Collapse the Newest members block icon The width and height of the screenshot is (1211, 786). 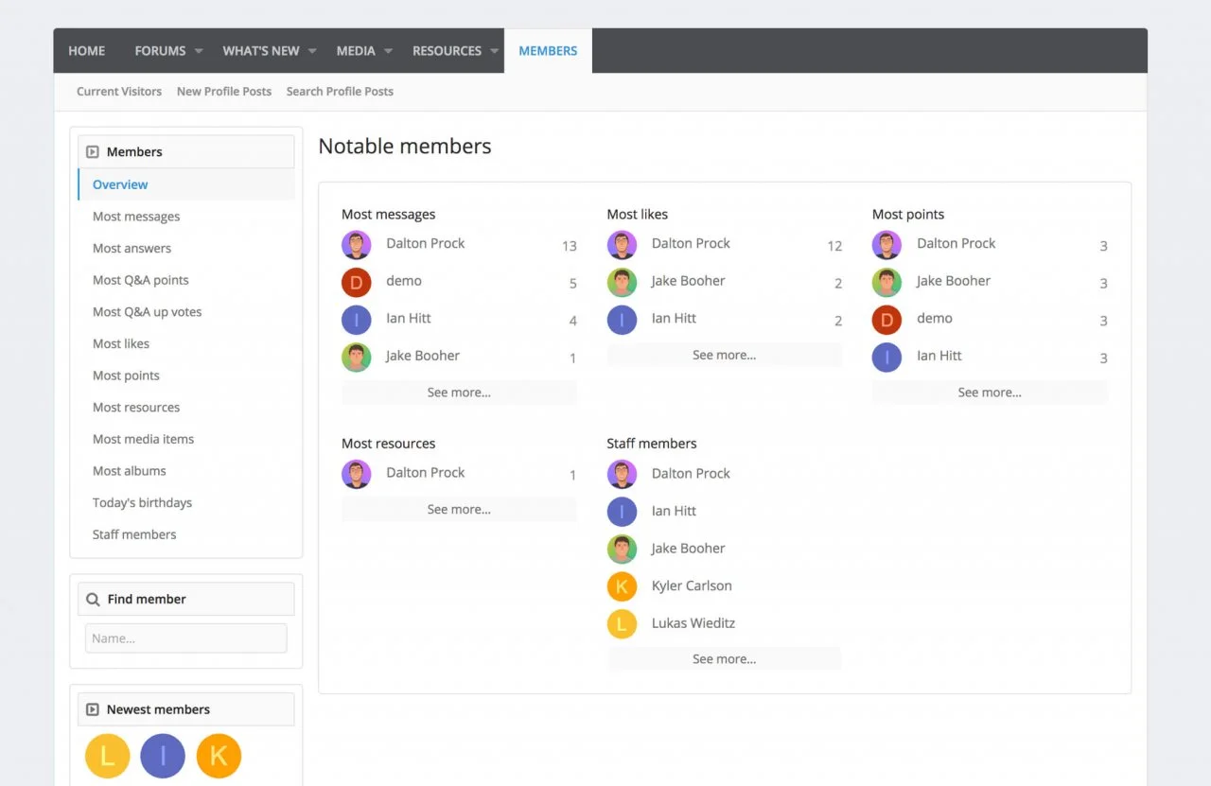point(93,710)
